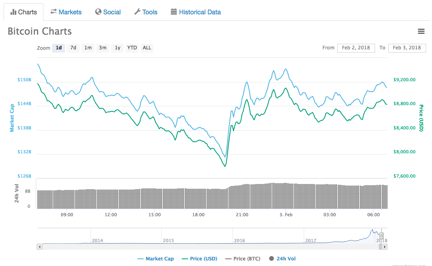Click the wrench icon beside Tools

(x=137, y=12)
